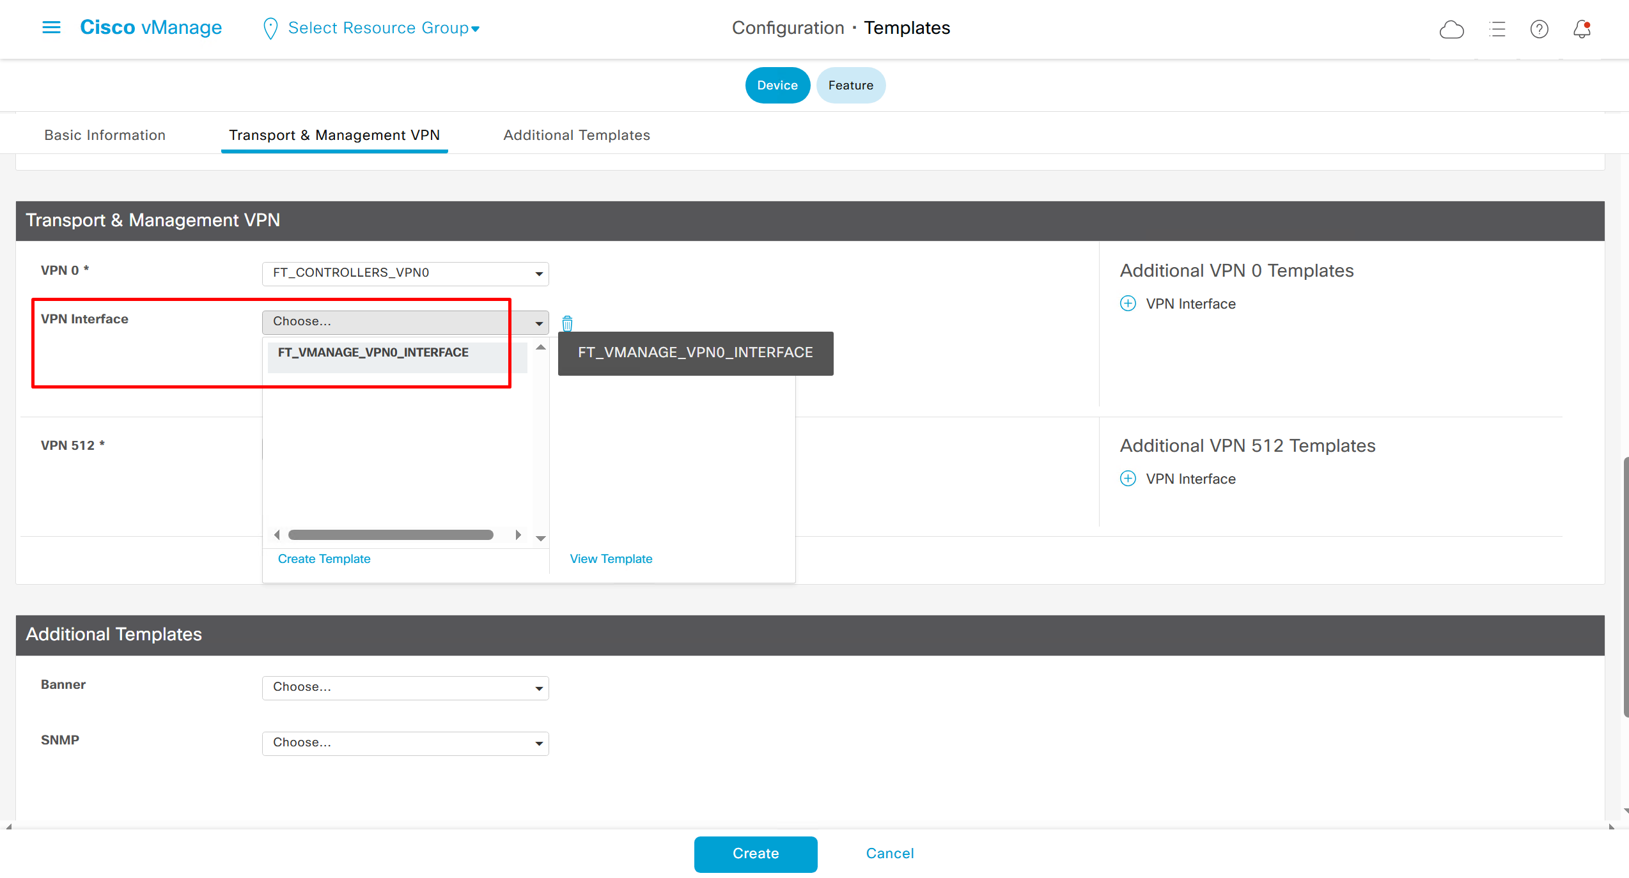Open the help question mark icon
Image resolution: width=1629 pixels, height=878 pixels.
[1539, 29]
